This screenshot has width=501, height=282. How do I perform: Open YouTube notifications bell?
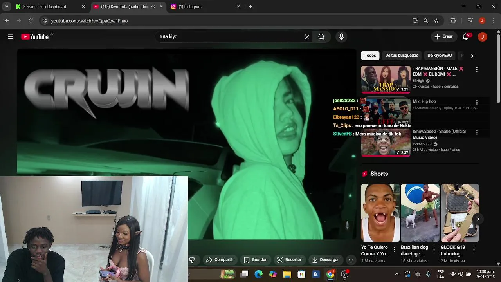tap(466, 37)
